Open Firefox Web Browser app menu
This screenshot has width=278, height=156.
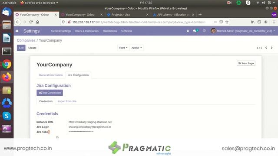[40, 3]
